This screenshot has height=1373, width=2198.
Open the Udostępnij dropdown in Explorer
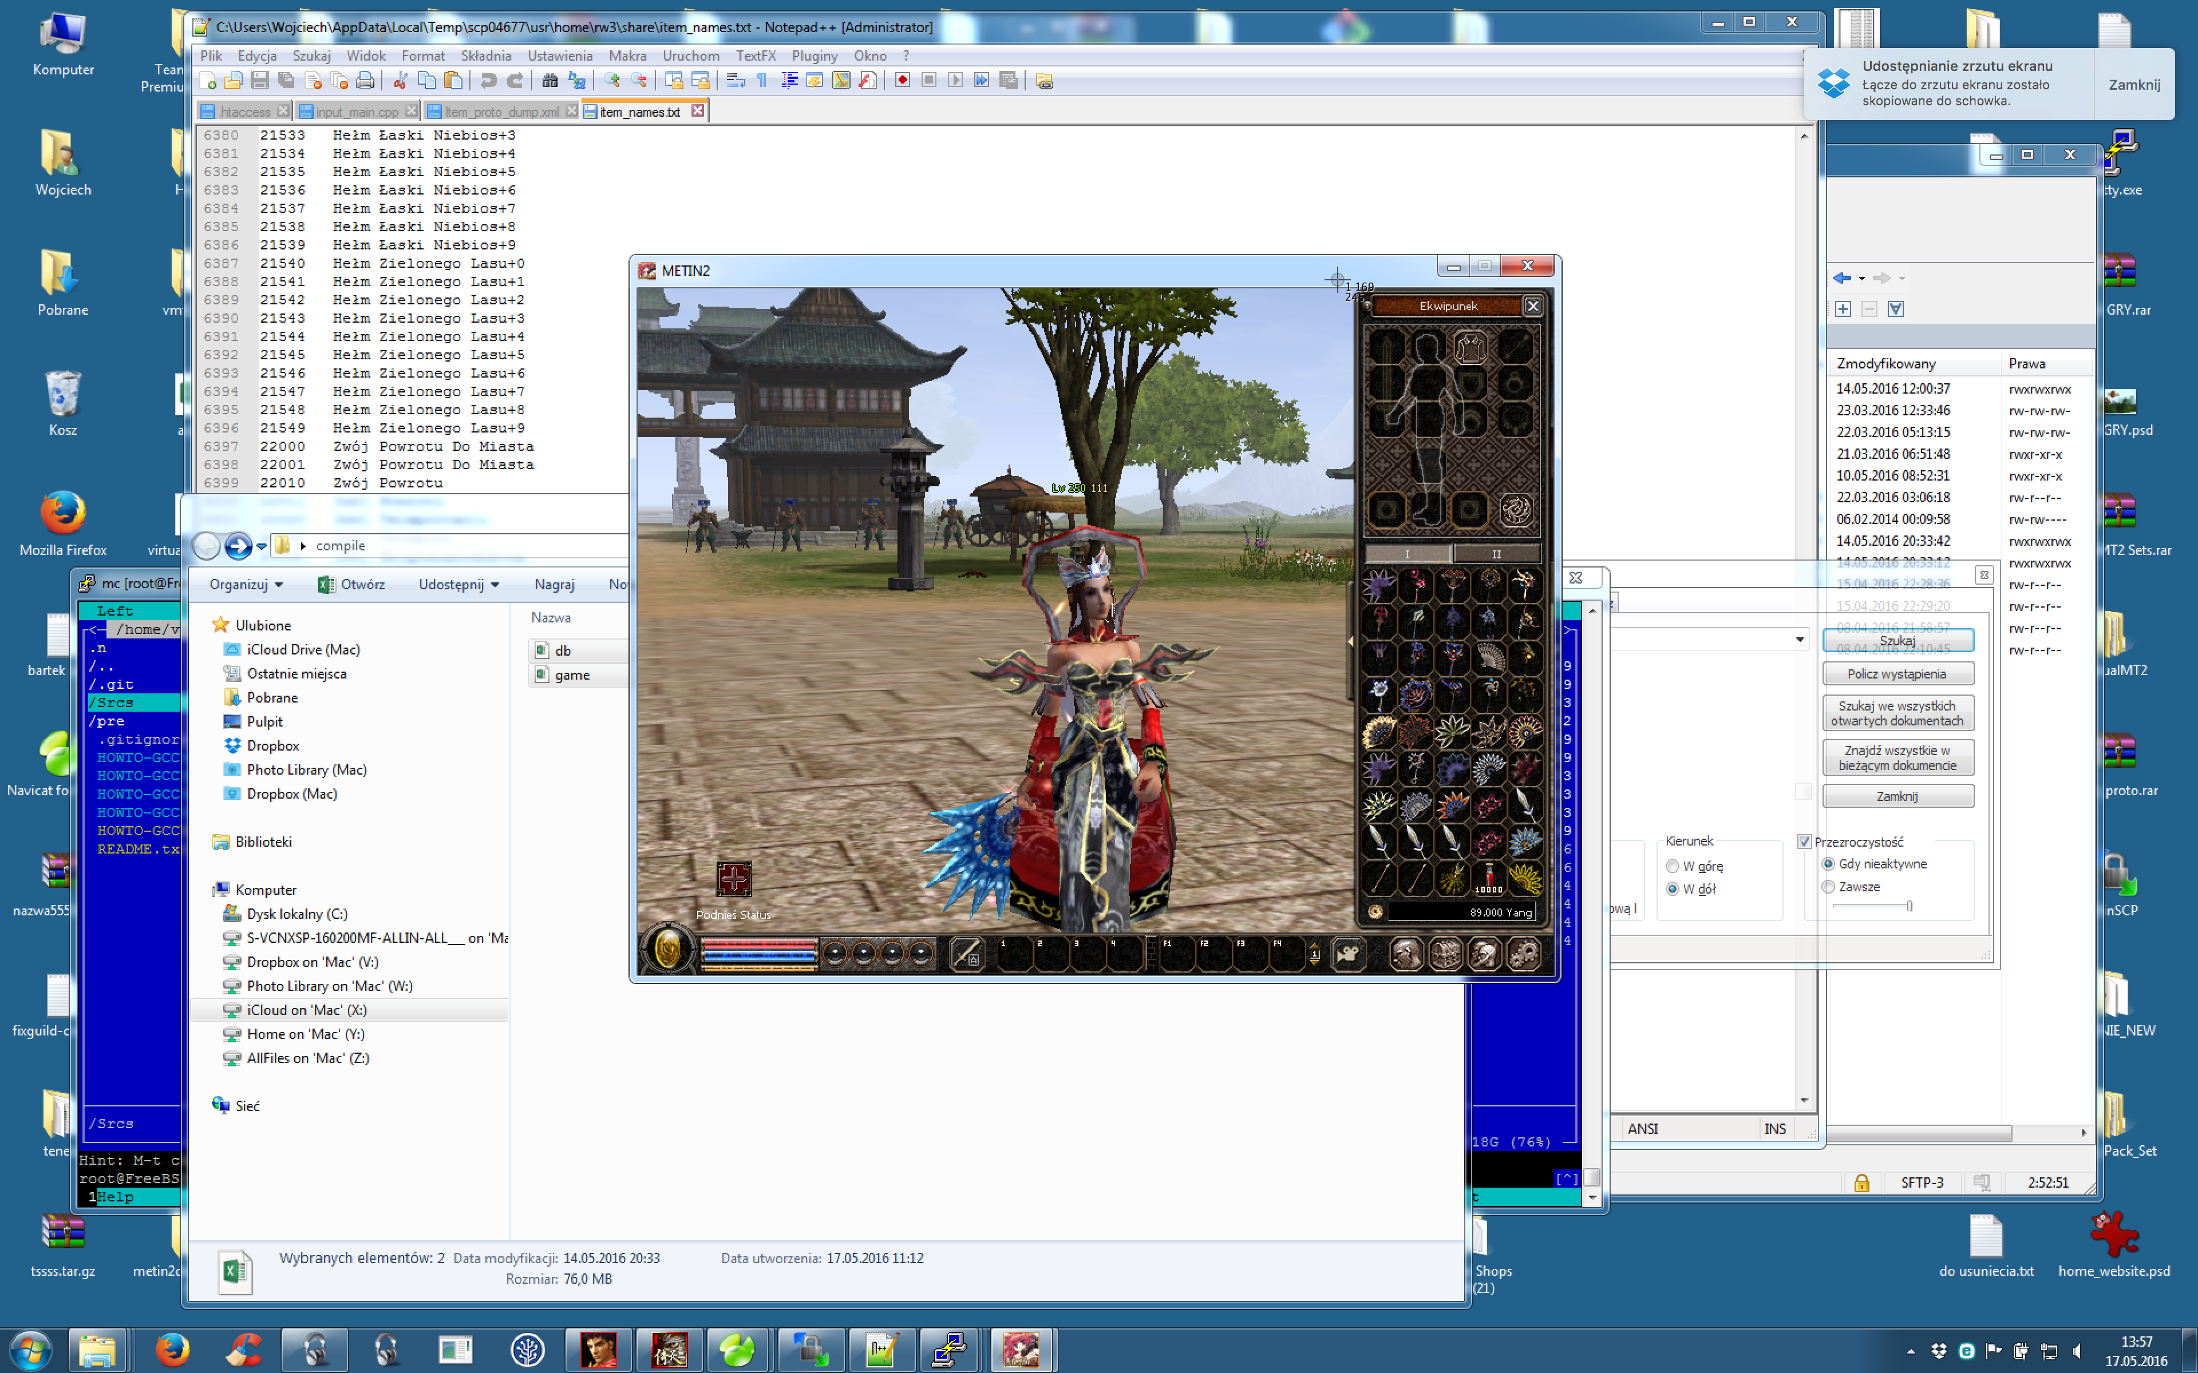point(458,585)
